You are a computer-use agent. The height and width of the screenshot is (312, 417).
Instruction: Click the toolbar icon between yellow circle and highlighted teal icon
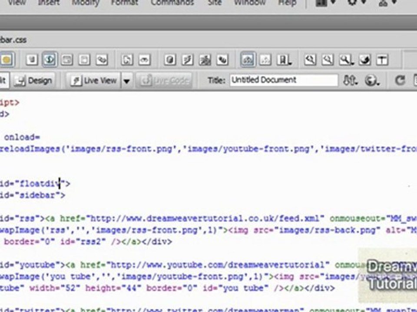pyautogui.click(x=32, y=60)
